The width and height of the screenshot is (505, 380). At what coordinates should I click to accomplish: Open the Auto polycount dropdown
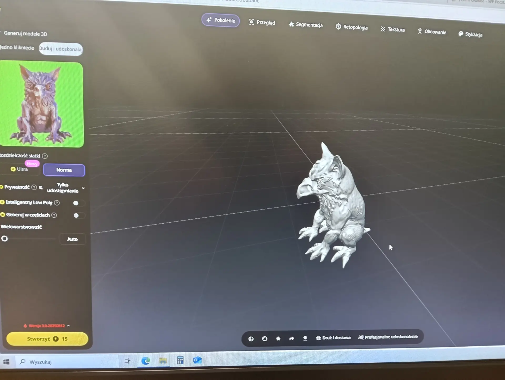pos(72,239)
